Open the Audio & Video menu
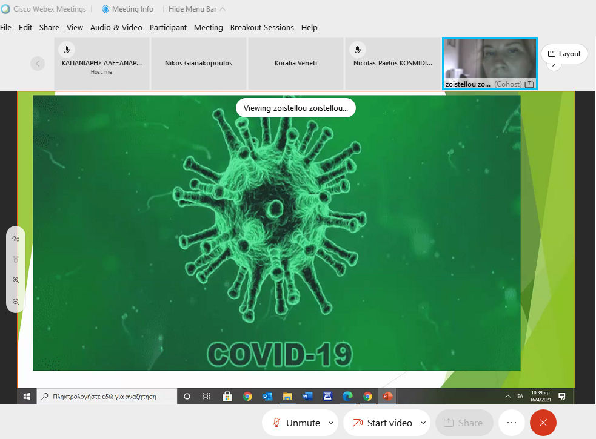Screen dimensions: 596x439 [116, 27]
